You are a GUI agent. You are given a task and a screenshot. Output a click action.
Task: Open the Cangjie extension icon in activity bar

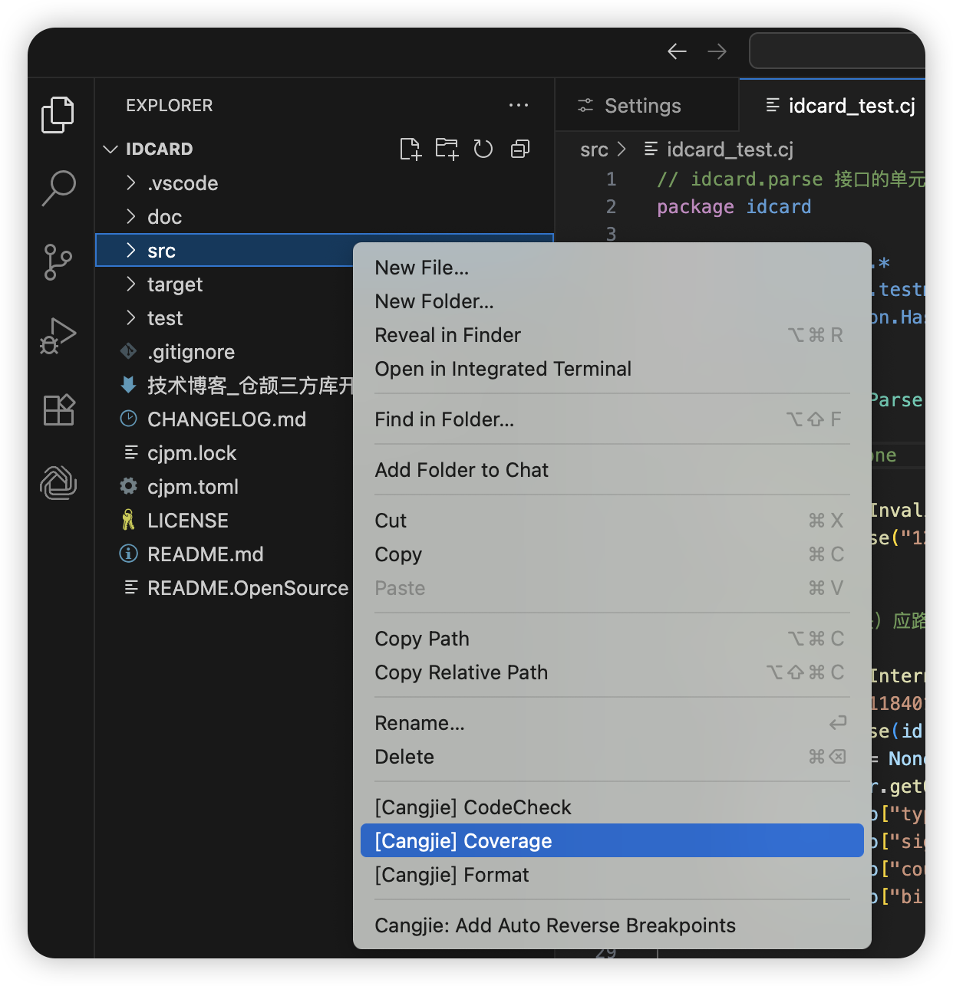tap(58, 483)
